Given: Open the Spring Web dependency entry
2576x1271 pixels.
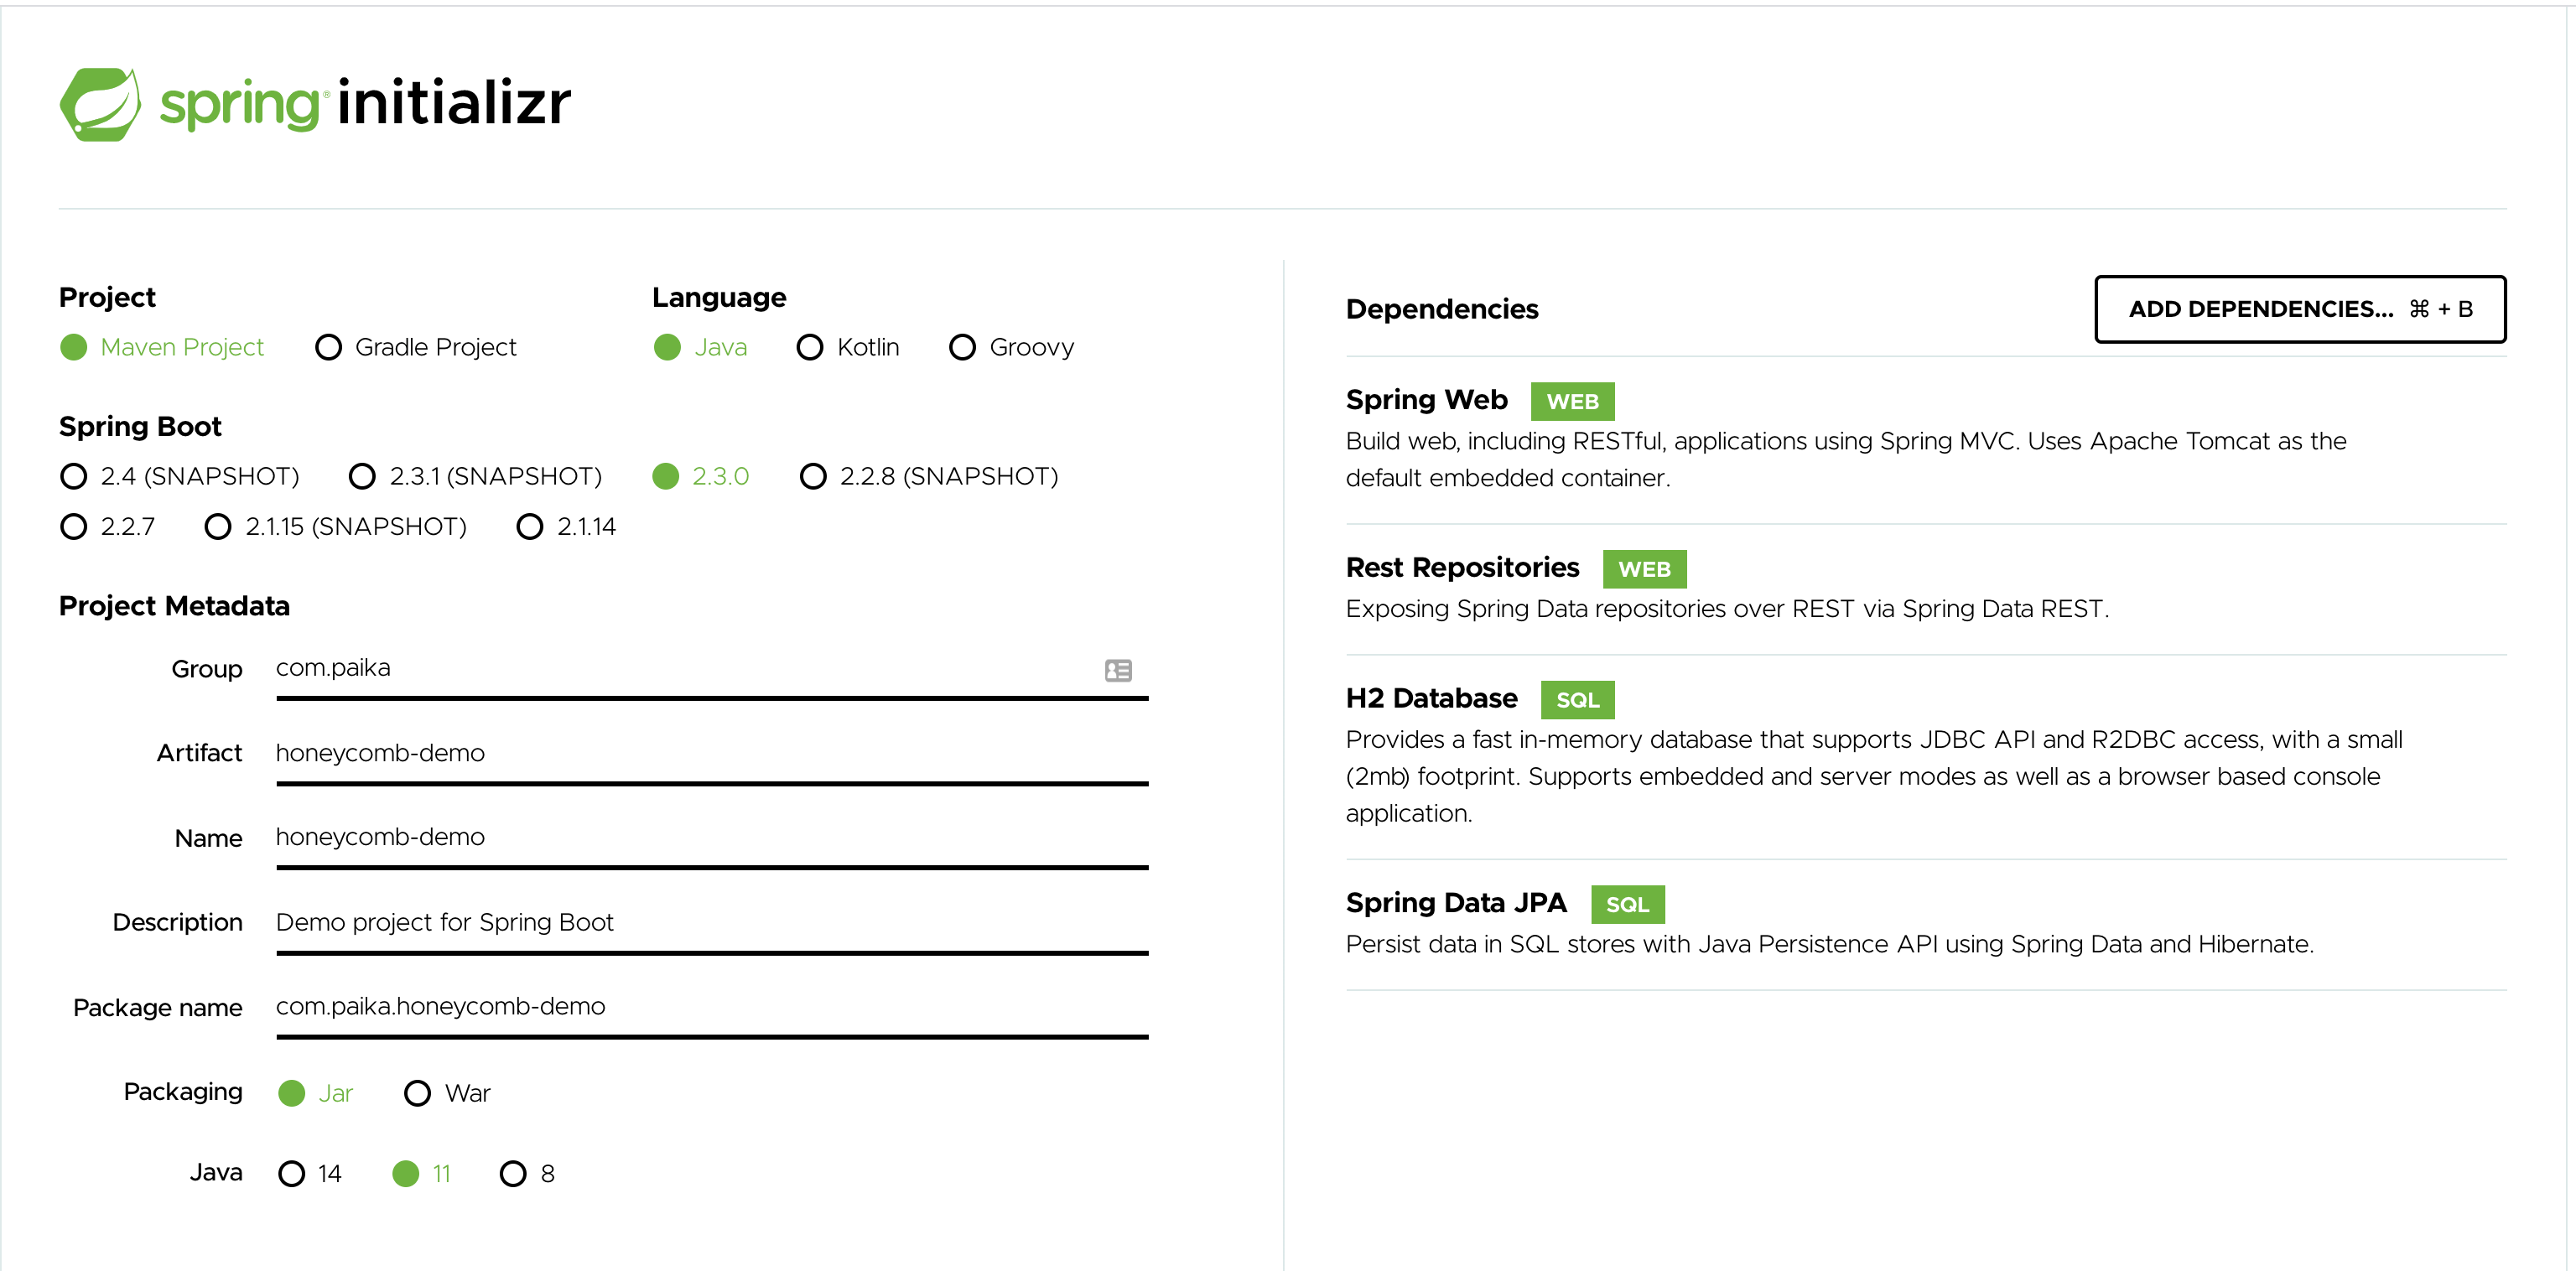Looking at the screenshot, I should pyautogui.click(x=1427, y=399).
